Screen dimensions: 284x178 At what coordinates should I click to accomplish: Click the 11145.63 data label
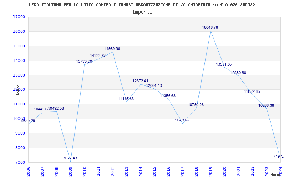126,99
